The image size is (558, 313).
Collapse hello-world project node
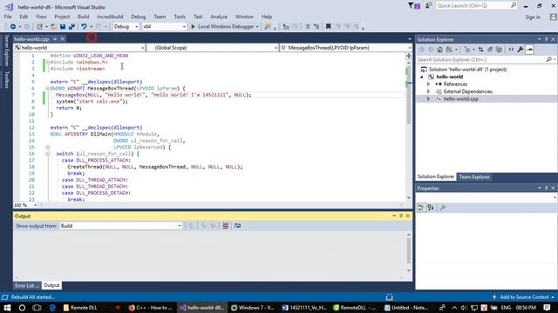click(422, 77)
